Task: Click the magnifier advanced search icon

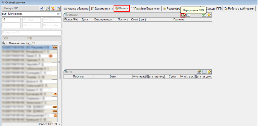Action: (48, 8)
